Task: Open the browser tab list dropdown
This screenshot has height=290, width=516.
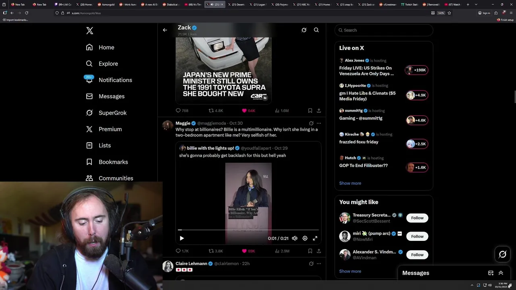Action: click(476, 4)
